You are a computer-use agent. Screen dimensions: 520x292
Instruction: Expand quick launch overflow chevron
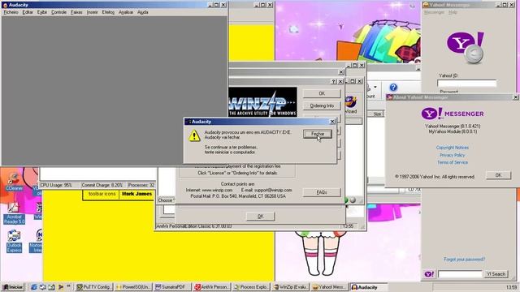pyautogui.click(x=68, y=286)
